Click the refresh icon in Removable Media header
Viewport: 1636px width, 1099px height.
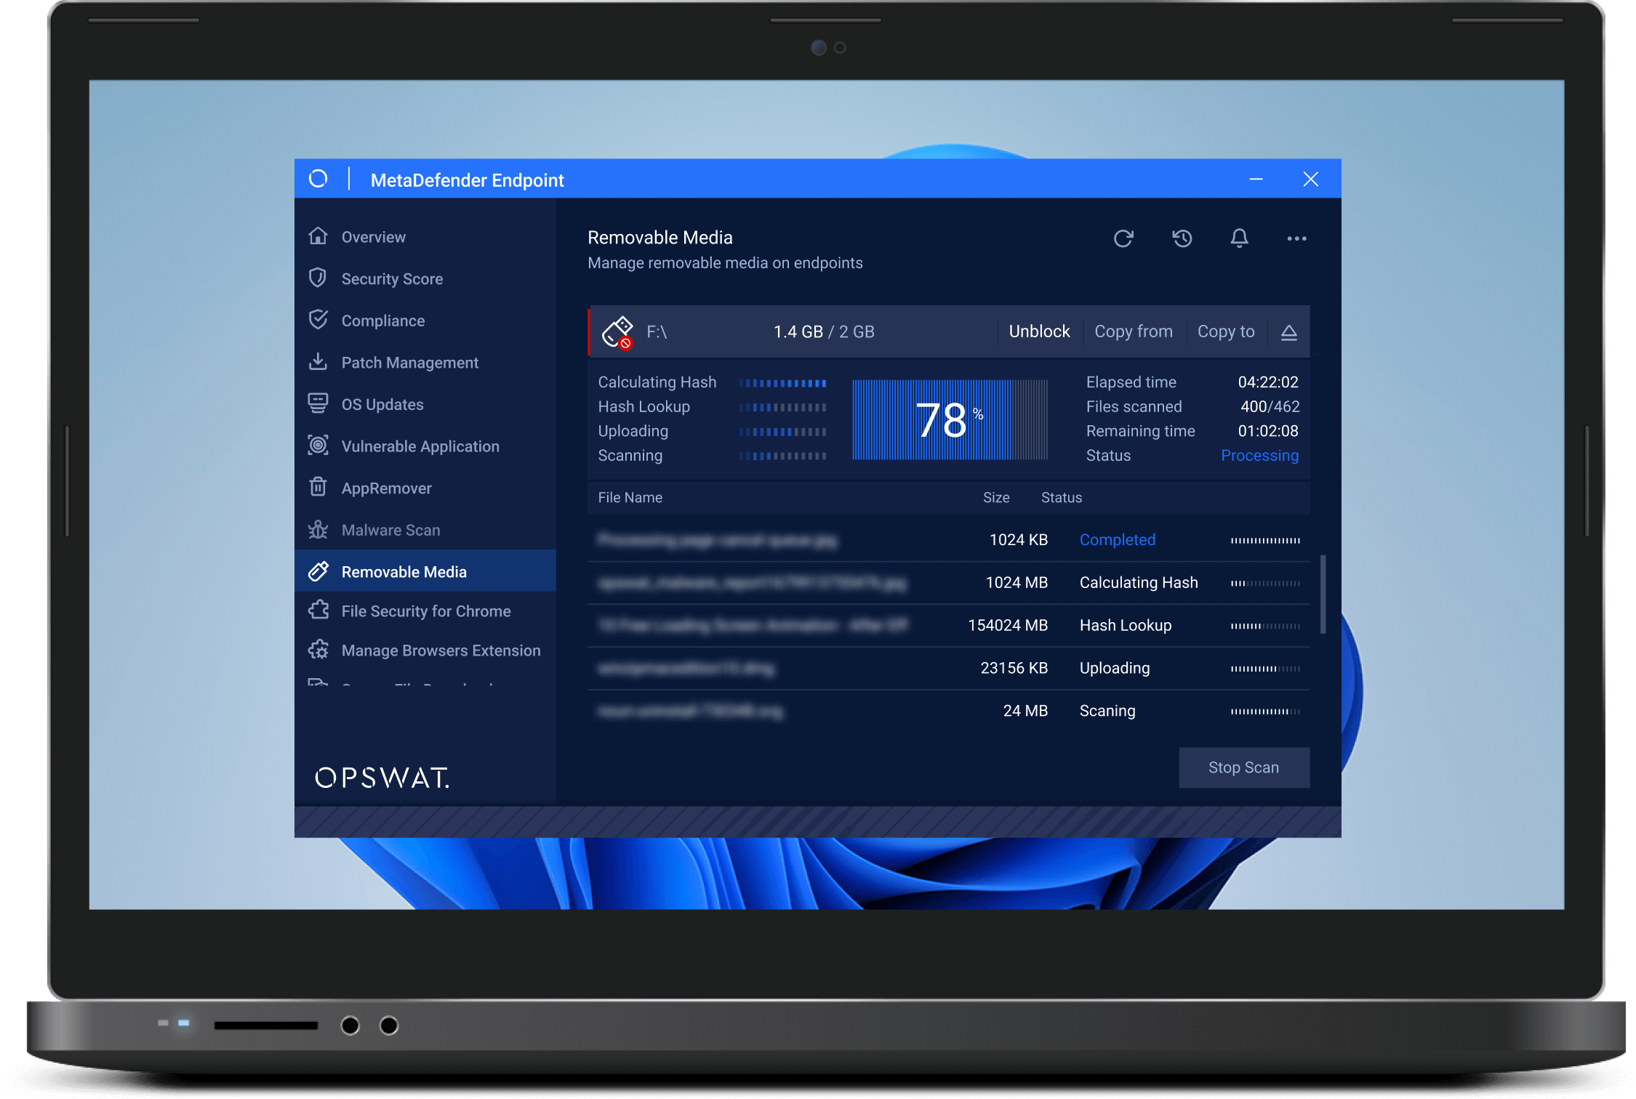click(x=1123, y=238)
